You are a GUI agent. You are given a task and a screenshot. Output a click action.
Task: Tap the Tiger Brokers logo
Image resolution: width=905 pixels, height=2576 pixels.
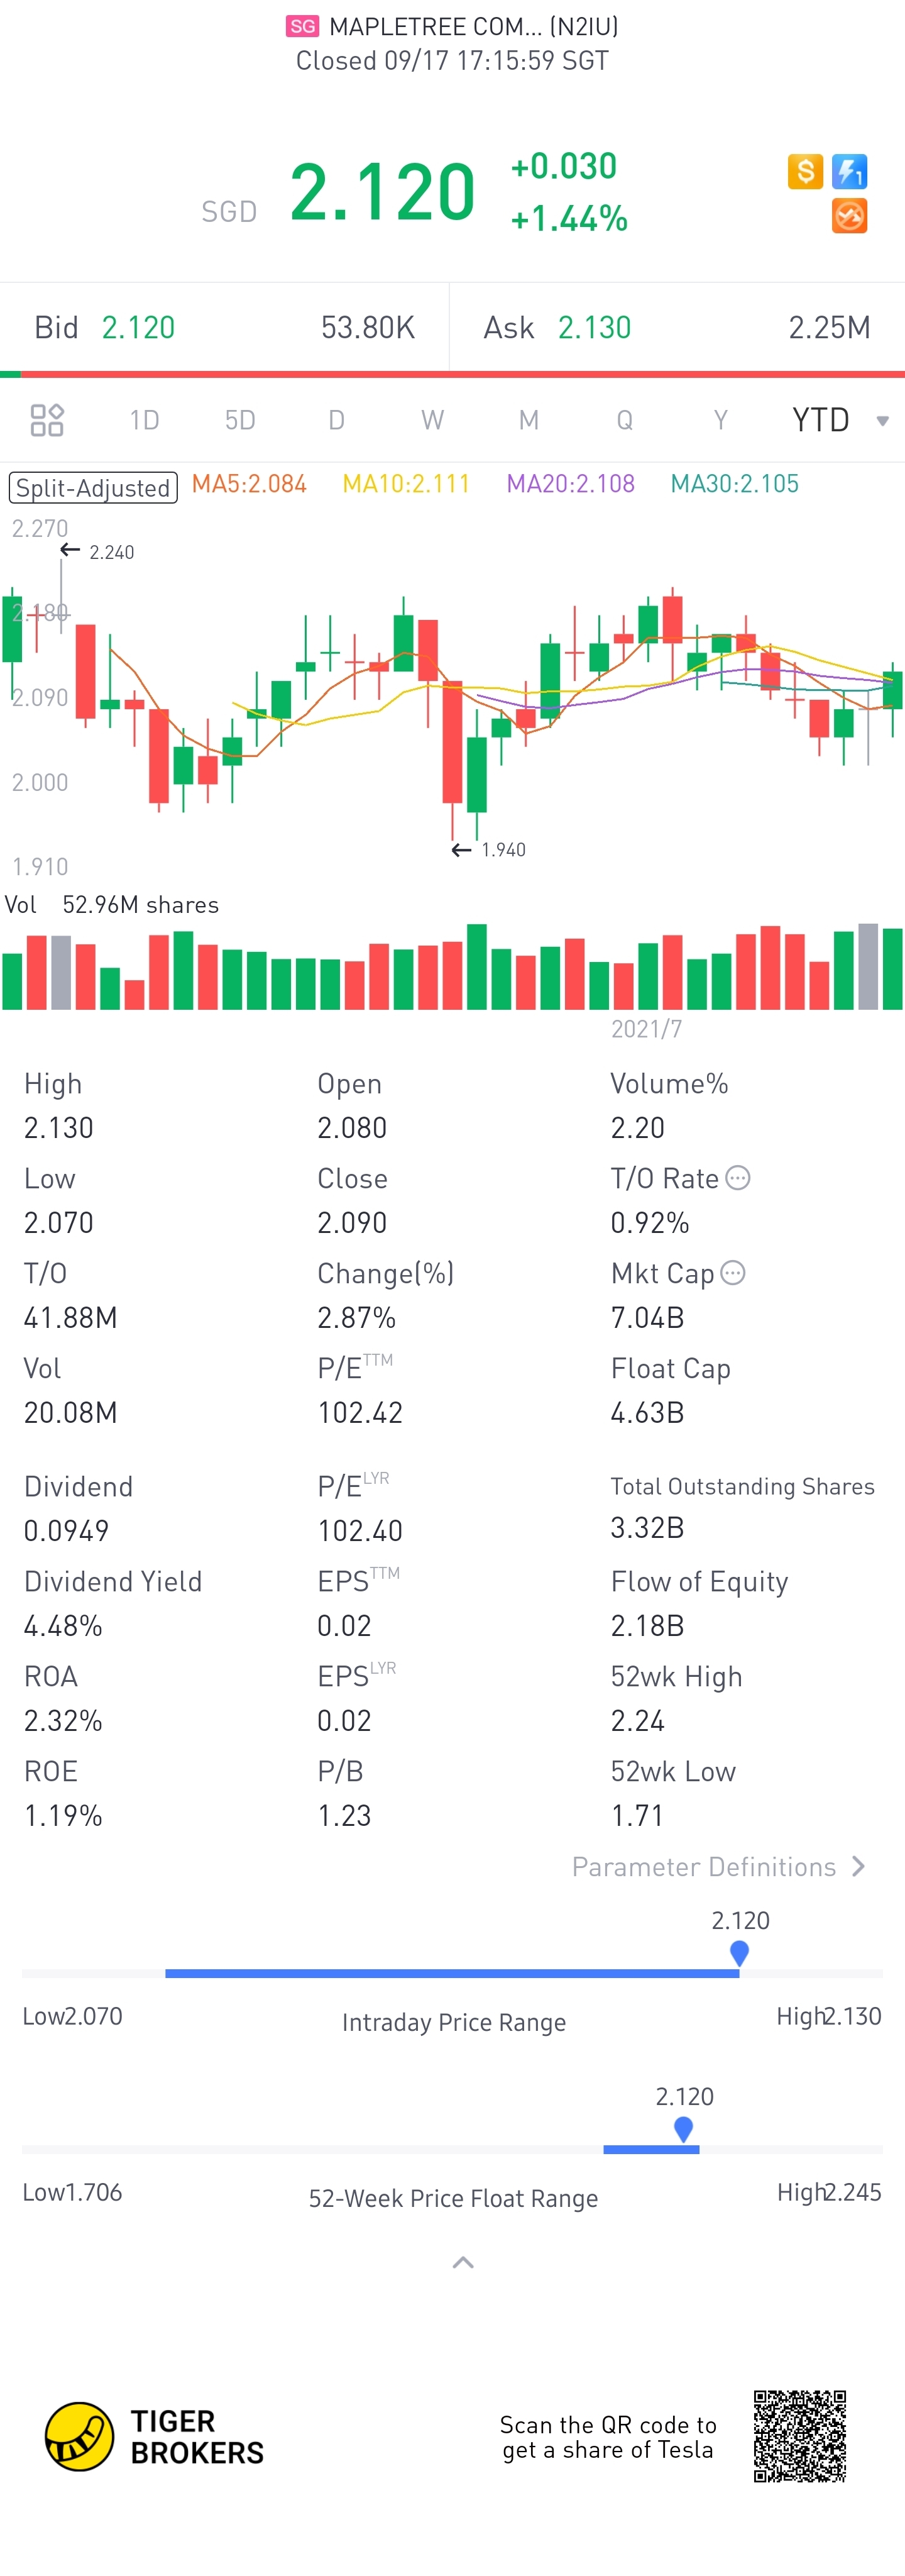click(79, 2436)
